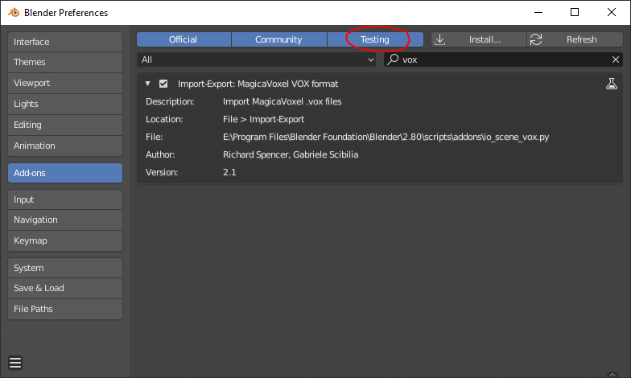Click the Blender logo in title bar
This screenshot has height=378, width=631.
pos(14,13)
